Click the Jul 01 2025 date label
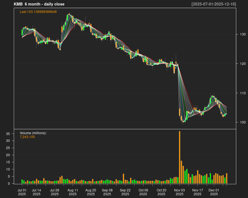 pyautogui.click(x=22, y=192)
